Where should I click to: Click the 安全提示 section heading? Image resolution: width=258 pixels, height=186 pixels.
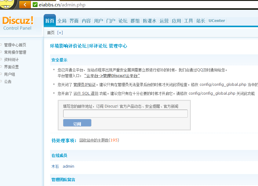click(x=60, y=60)
